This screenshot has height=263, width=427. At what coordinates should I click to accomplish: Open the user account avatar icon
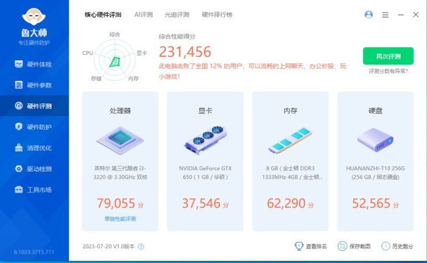[369, 14]
